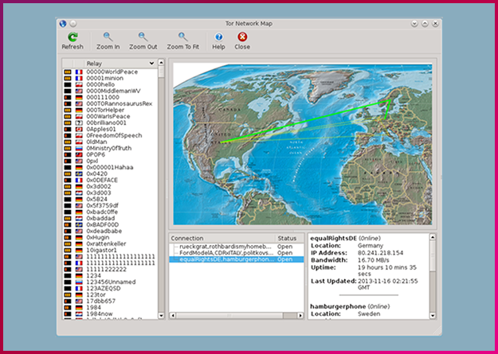Click the Canadian flag beside 0Apples01
Image resolution: width=498 pixels, height=354 pixels.
[x=79, y=129]
